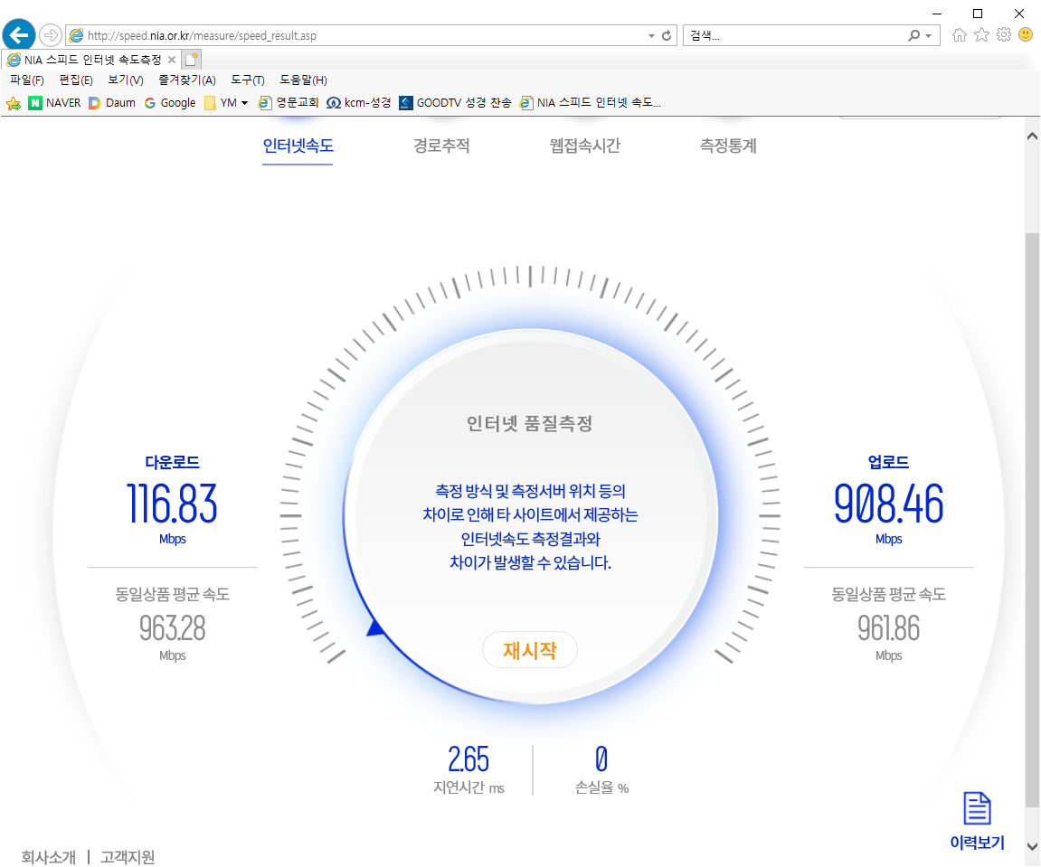Switch to the 웹접속시간 tab

(585, 146)
